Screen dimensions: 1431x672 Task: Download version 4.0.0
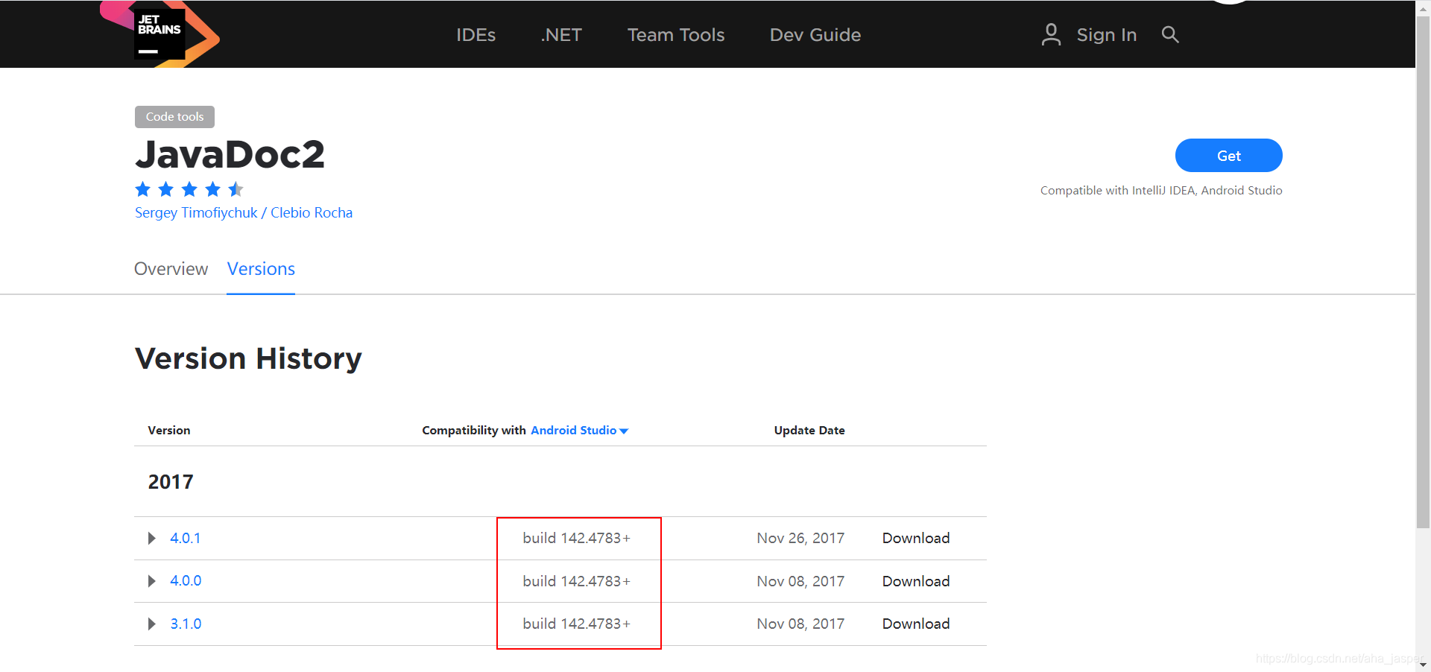point(916,581)
